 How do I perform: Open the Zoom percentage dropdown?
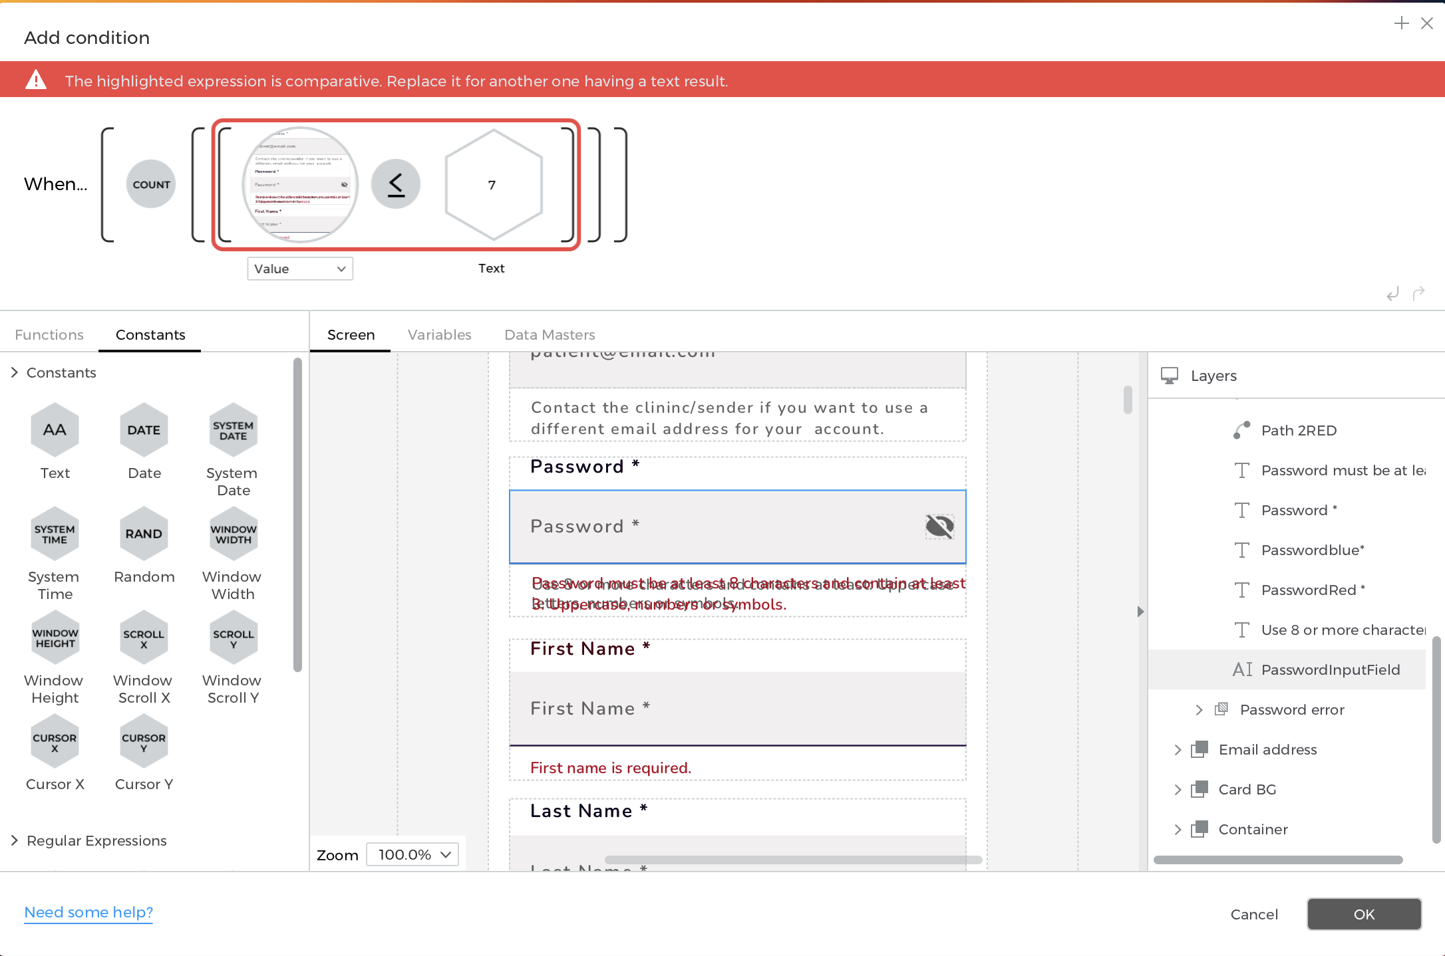pos(412,854)
